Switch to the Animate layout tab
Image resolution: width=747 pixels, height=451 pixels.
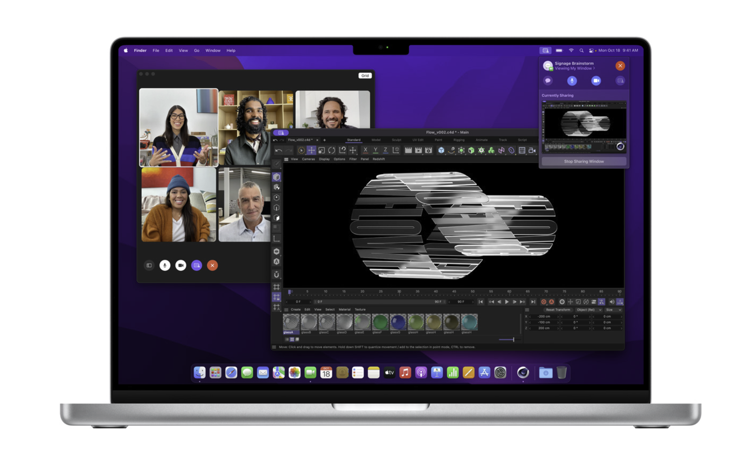pos(481,140)
